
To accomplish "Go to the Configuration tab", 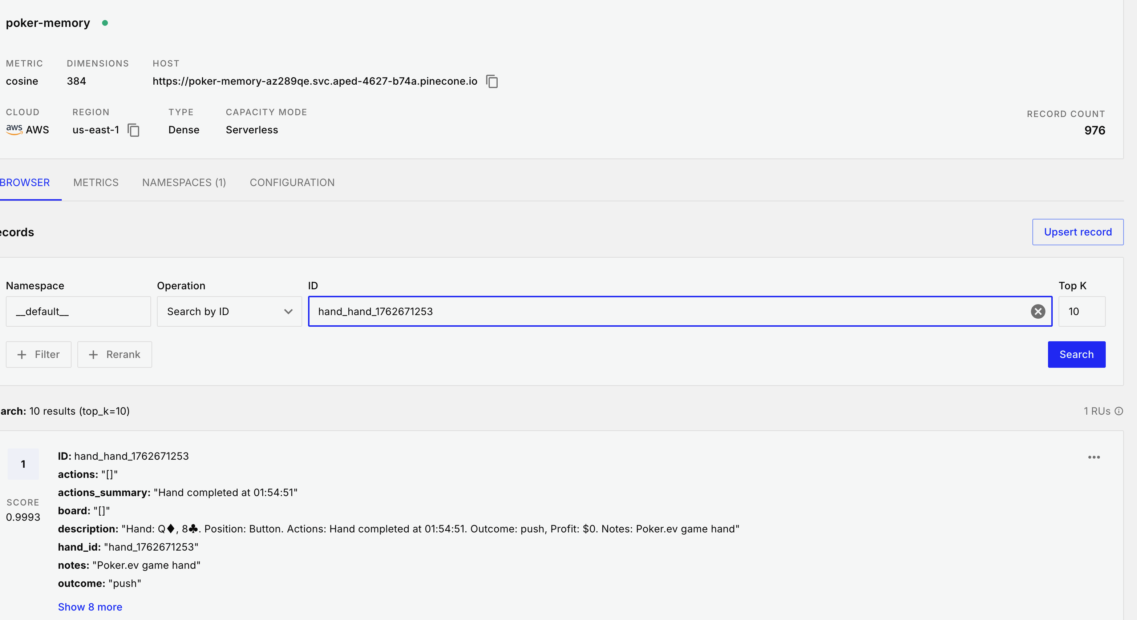I will [292, 182].
